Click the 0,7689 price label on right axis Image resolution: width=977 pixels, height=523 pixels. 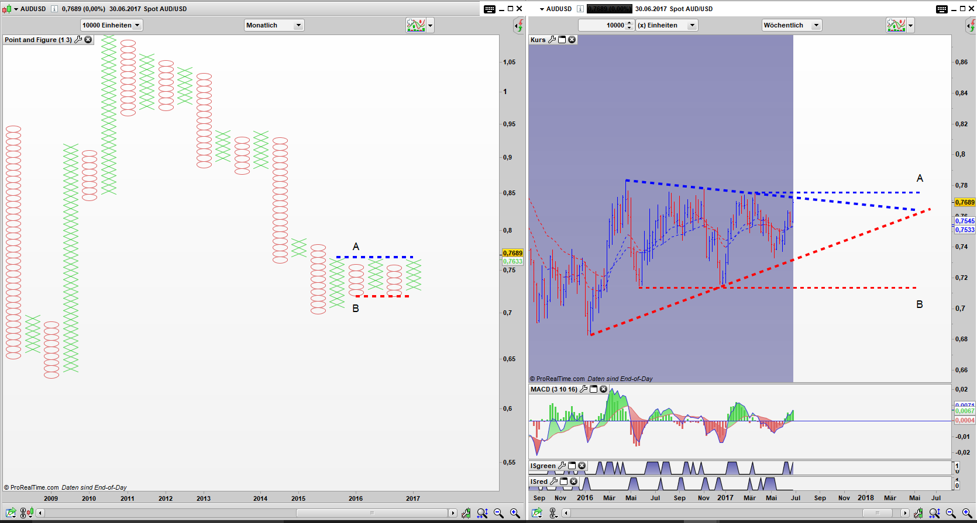tap(965, 202)
